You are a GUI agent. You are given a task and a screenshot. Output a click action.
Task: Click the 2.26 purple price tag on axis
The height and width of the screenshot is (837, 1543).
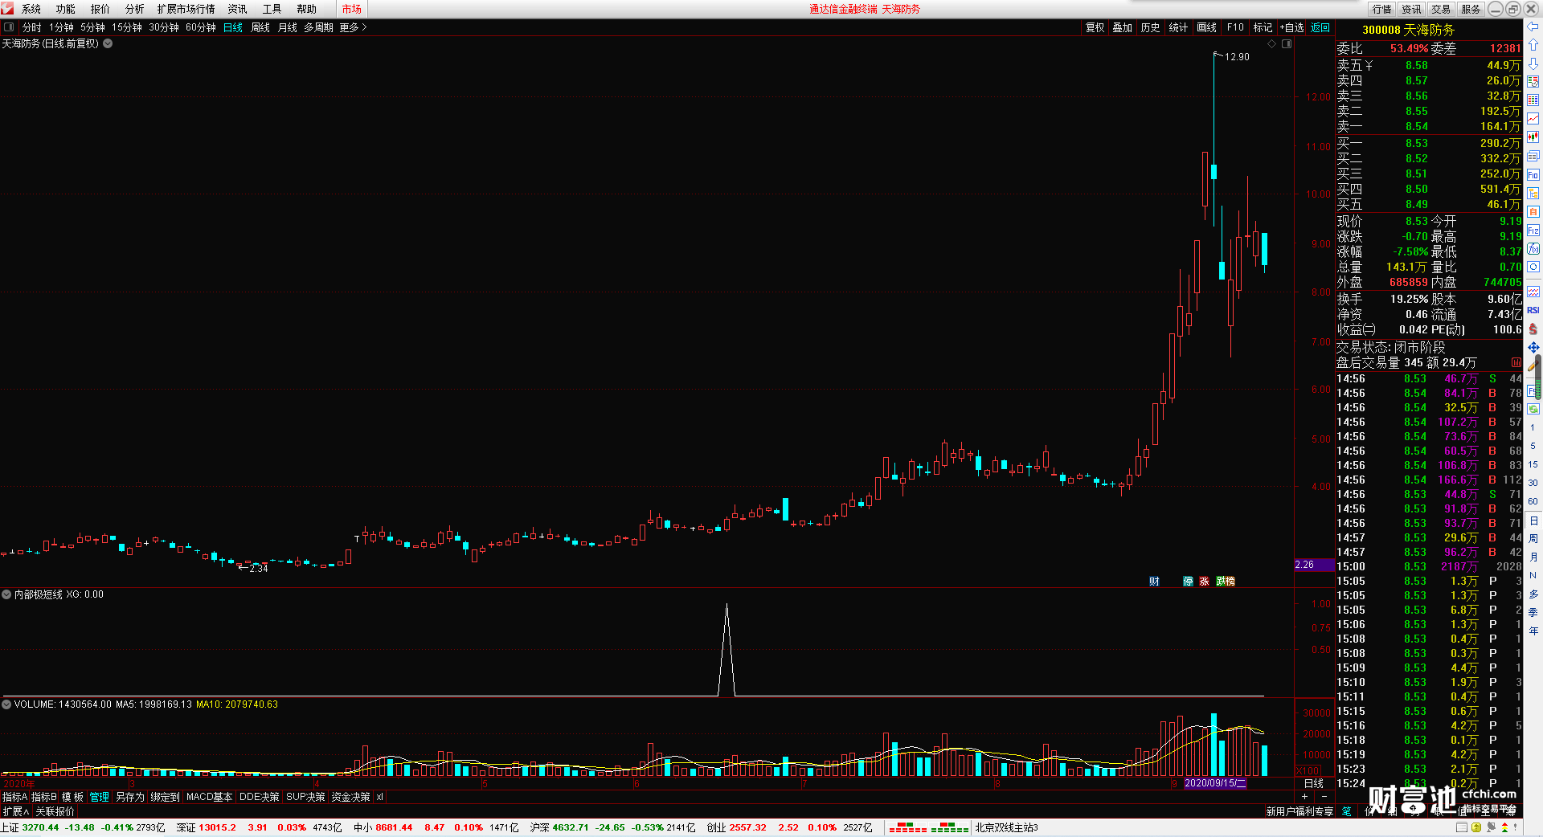[1314, 565]
